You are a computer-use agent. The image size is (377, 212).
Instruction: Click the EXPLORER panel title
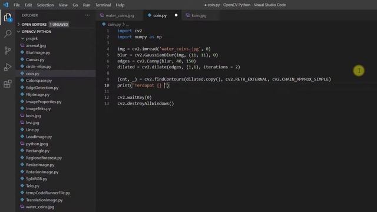click(x=29, y=15)
